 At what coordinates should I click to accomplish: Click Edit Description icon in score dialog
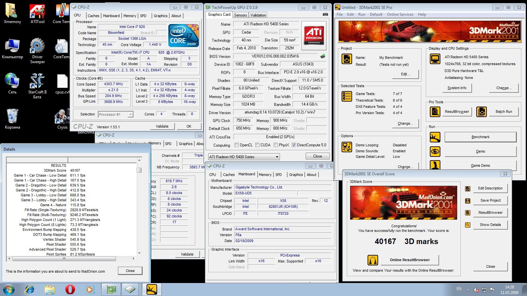[x=468, y=188]
